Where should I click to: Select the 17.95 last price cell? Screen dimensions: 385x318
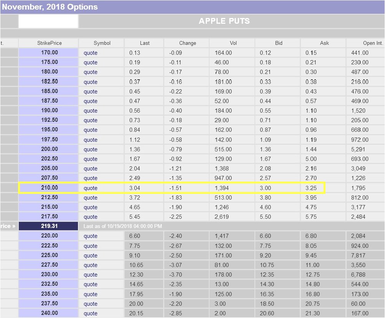point(144,294)
